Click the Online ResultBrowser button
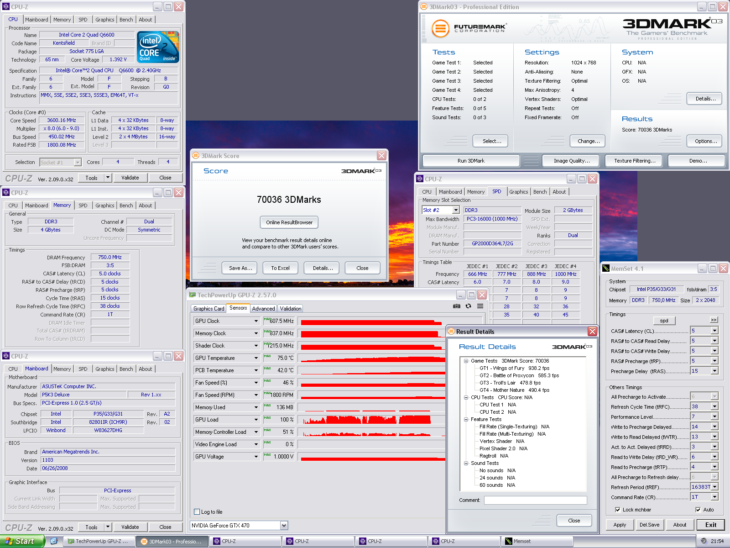This screenshot has height=548, width=730. click(289, 222)
